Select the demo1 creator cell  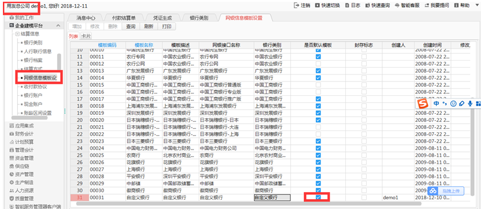398,197
